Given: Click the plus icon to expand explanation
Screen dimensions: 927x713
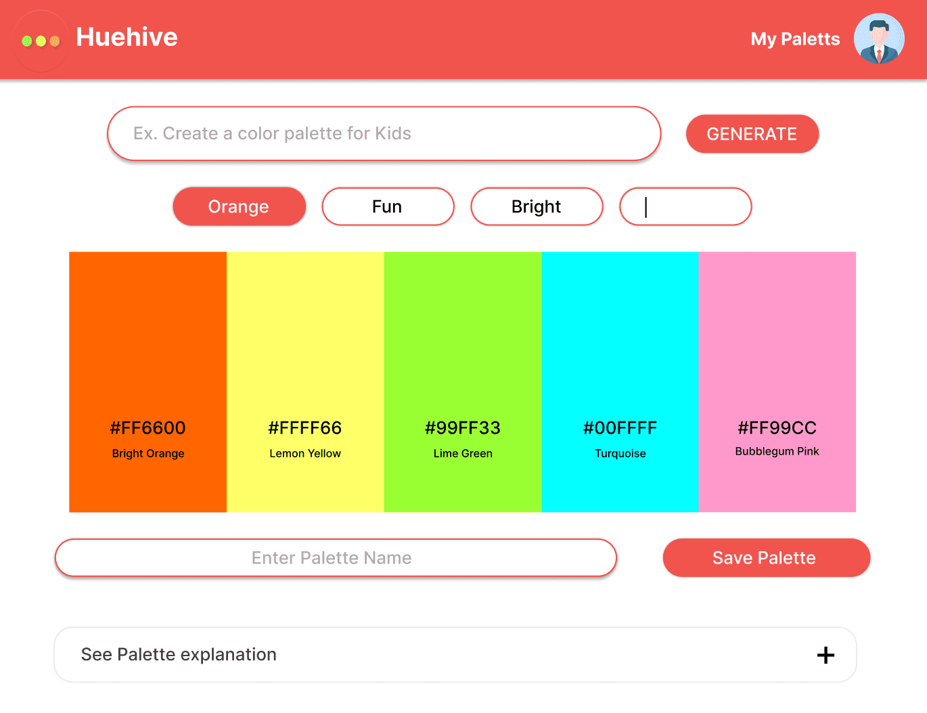Looking at the screenshot, I should coord(826,655).
